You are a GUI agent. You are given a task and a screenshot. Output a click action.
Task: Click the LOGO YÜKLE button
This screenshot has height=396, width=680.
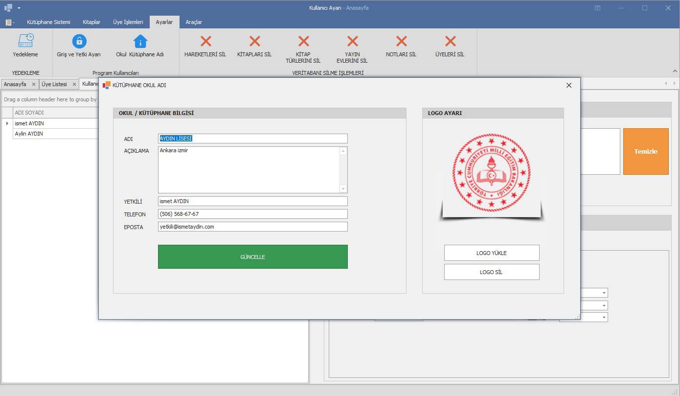tap(492, 253)
